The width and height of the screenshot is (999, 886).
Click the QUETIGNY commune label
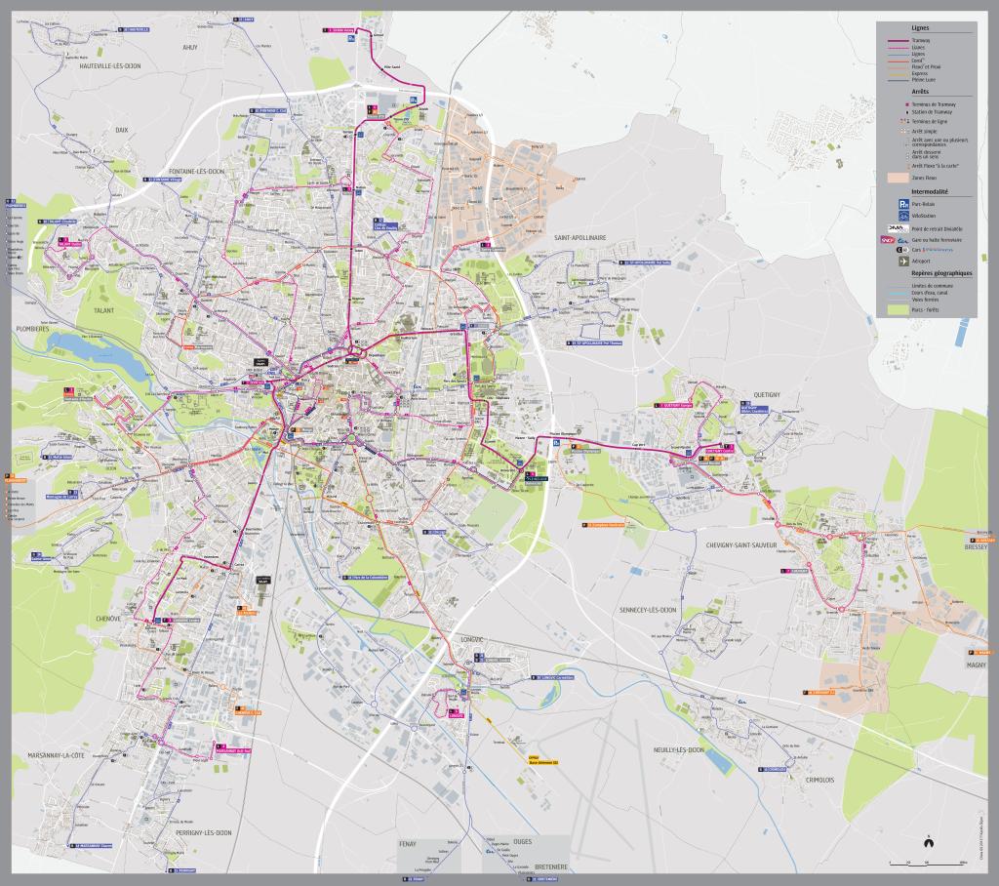[x=768, y=395]
